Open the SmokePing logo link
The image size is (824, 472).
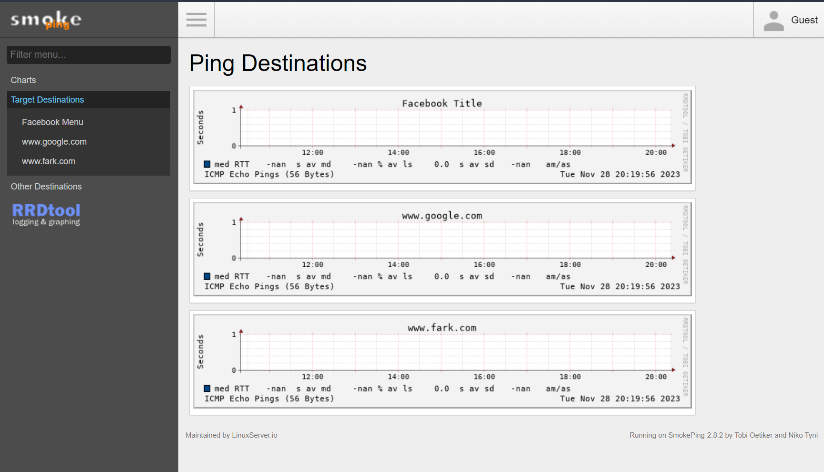pyautogui.click(x=46, y=20)
